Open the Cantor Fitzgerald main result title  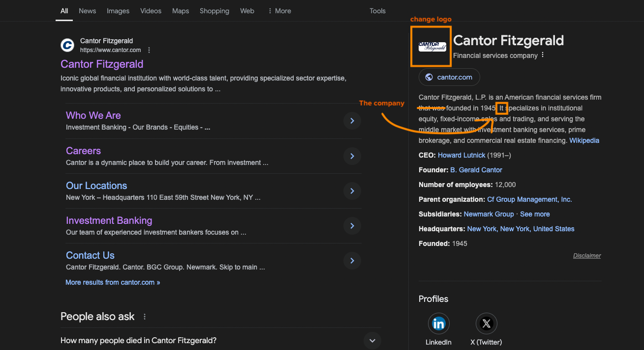pyautogui.click(x=102, y=64)
